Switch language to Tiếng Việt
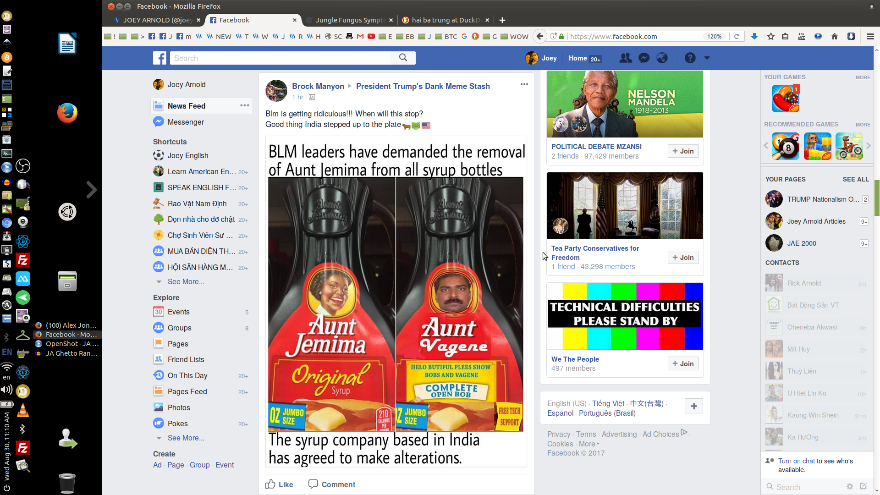Screen dimensions: 880x495 click(x=608, y=403)
